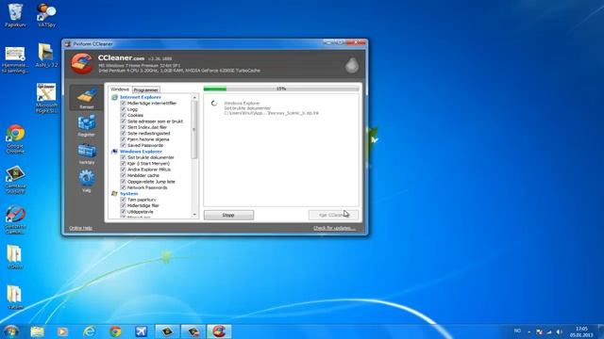Uncheck Slett Index.dat filer
This screenshot has width=604, height=339.
(x=124, y=127)
